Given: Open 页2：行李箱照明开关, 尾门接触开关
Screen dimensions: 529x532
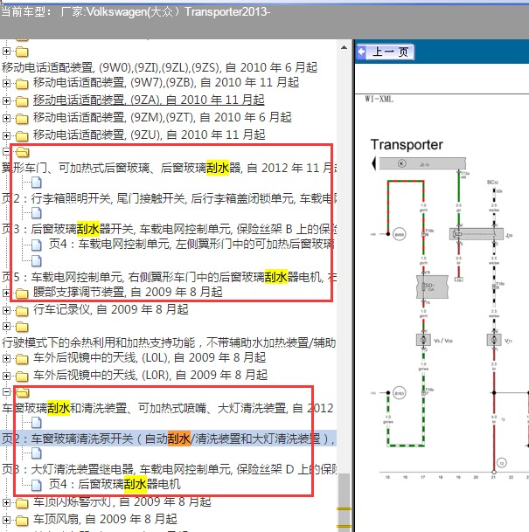Looking at the screenshot, I should tap(169, 198).
